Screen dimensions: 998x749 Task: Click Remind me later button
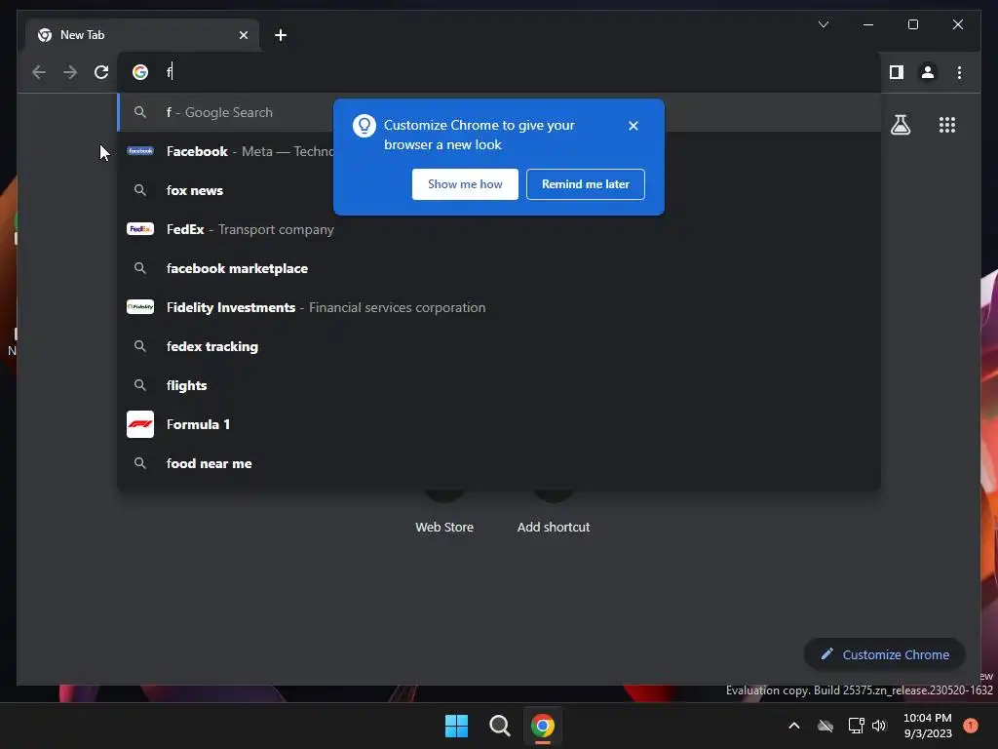[x=585, y=184]
